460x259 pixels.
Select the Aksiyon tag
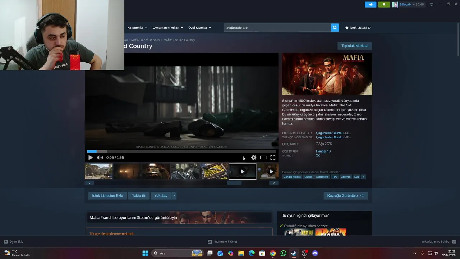346,177
